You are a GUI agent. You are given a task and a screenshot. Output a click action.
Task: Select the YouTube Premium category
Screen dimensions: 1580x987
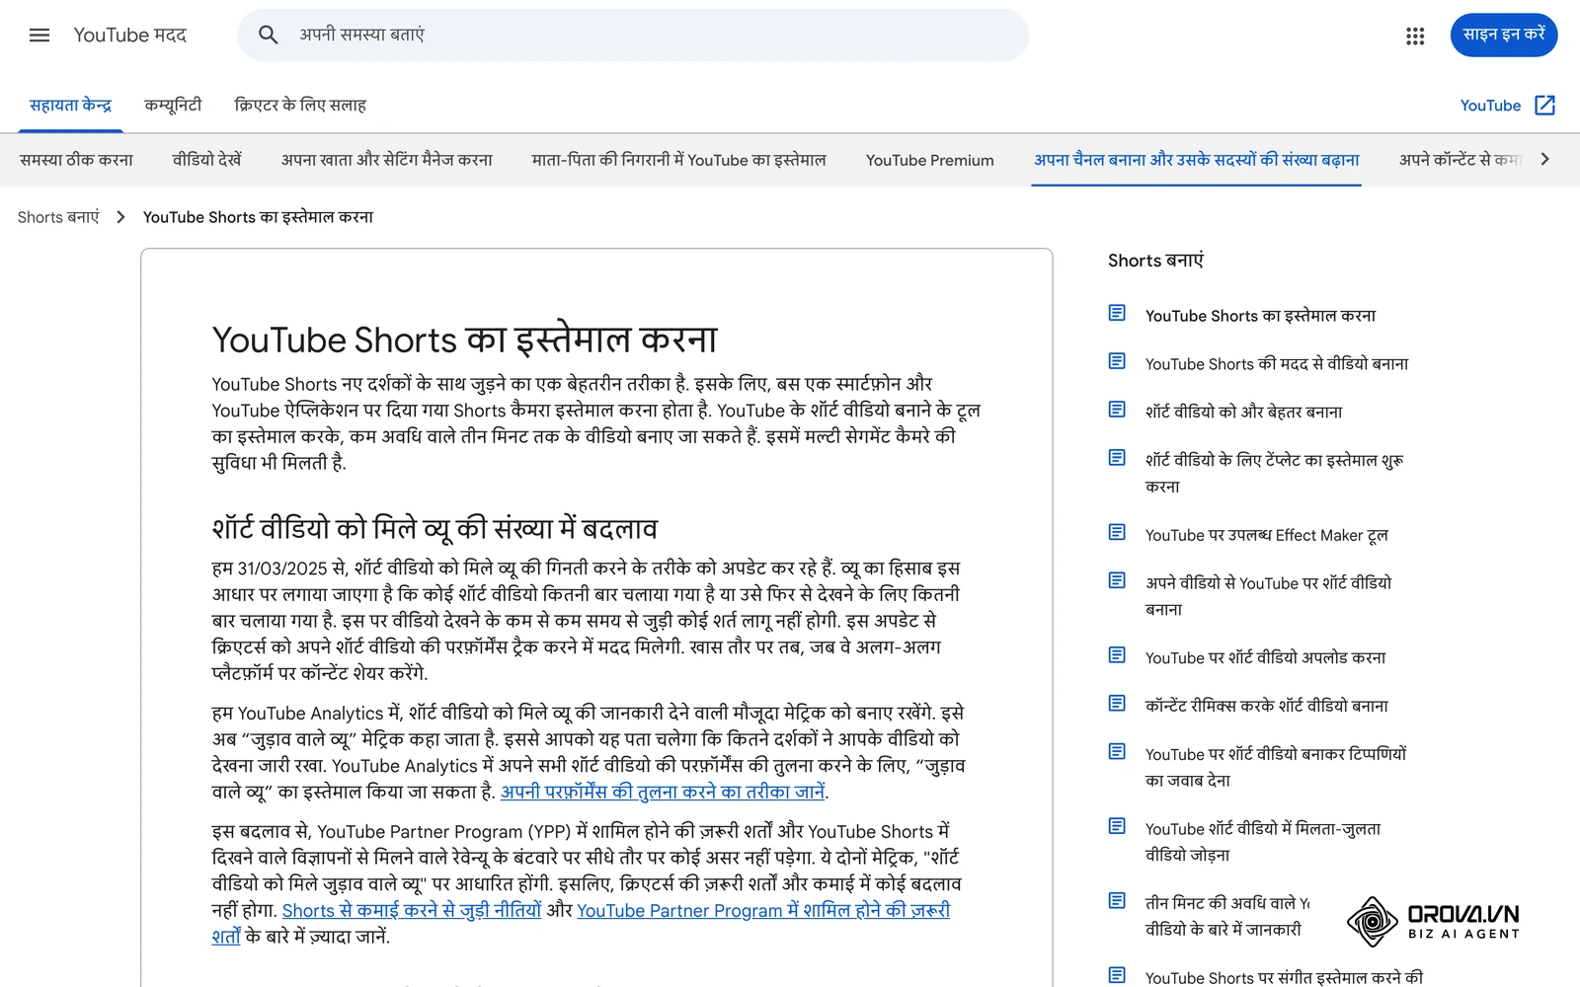click(930, 160)
